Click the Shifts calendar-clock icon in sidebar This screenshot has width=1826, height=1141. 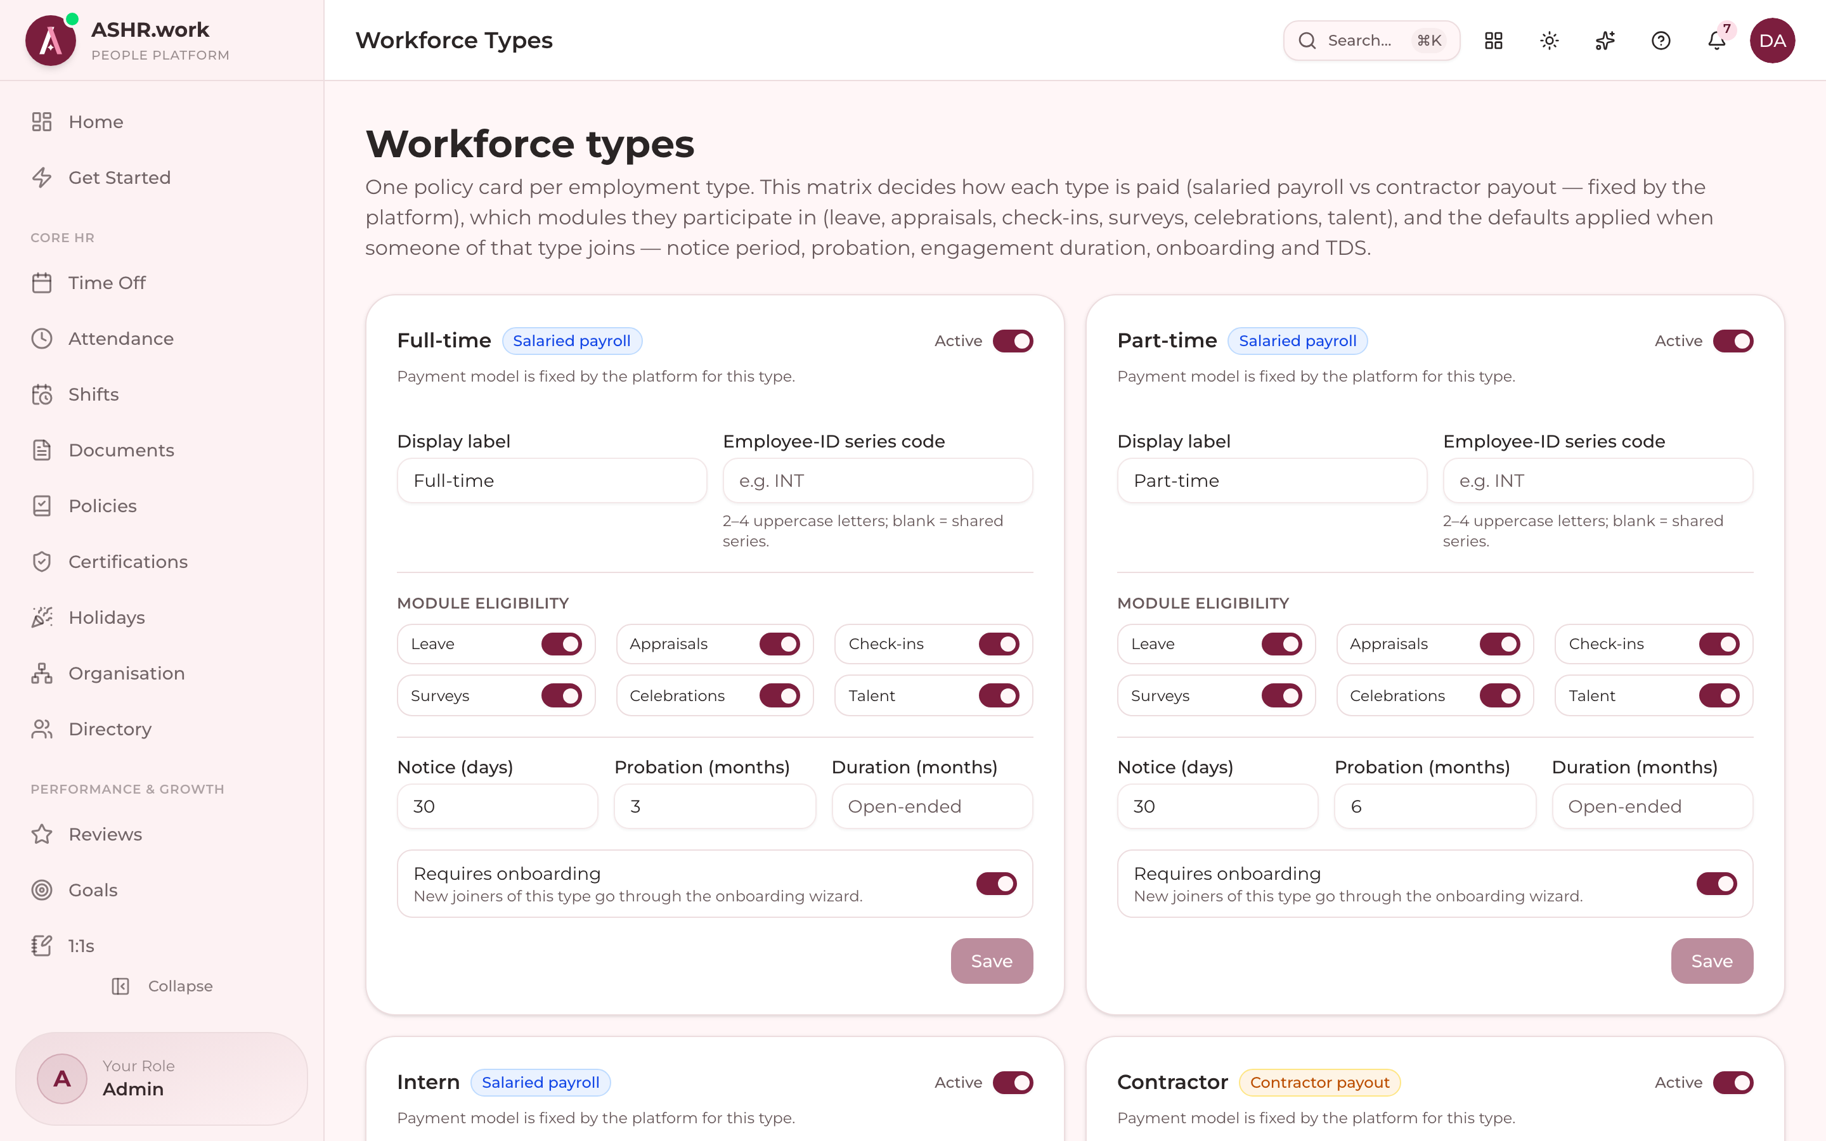[42, 395]
